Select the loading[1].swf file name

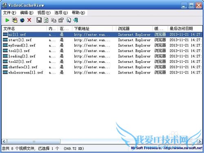22,56
